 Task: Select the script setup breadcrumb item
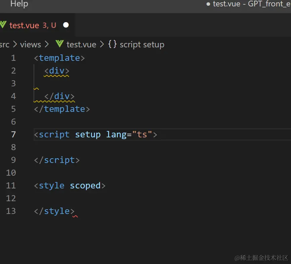pyautogui.click(x=142, y=44)
